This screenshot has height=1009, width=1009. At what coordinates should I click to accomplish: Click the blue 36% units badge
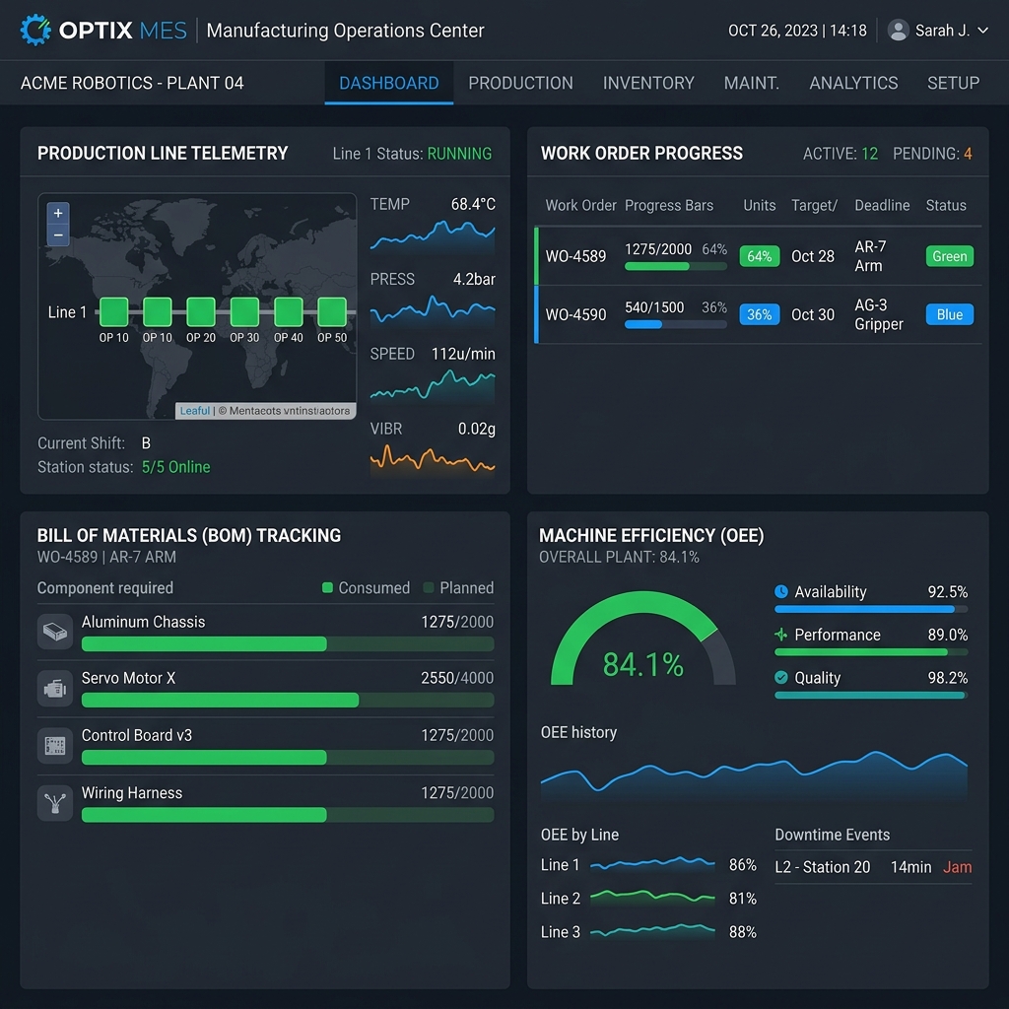(x=760, y=314)
